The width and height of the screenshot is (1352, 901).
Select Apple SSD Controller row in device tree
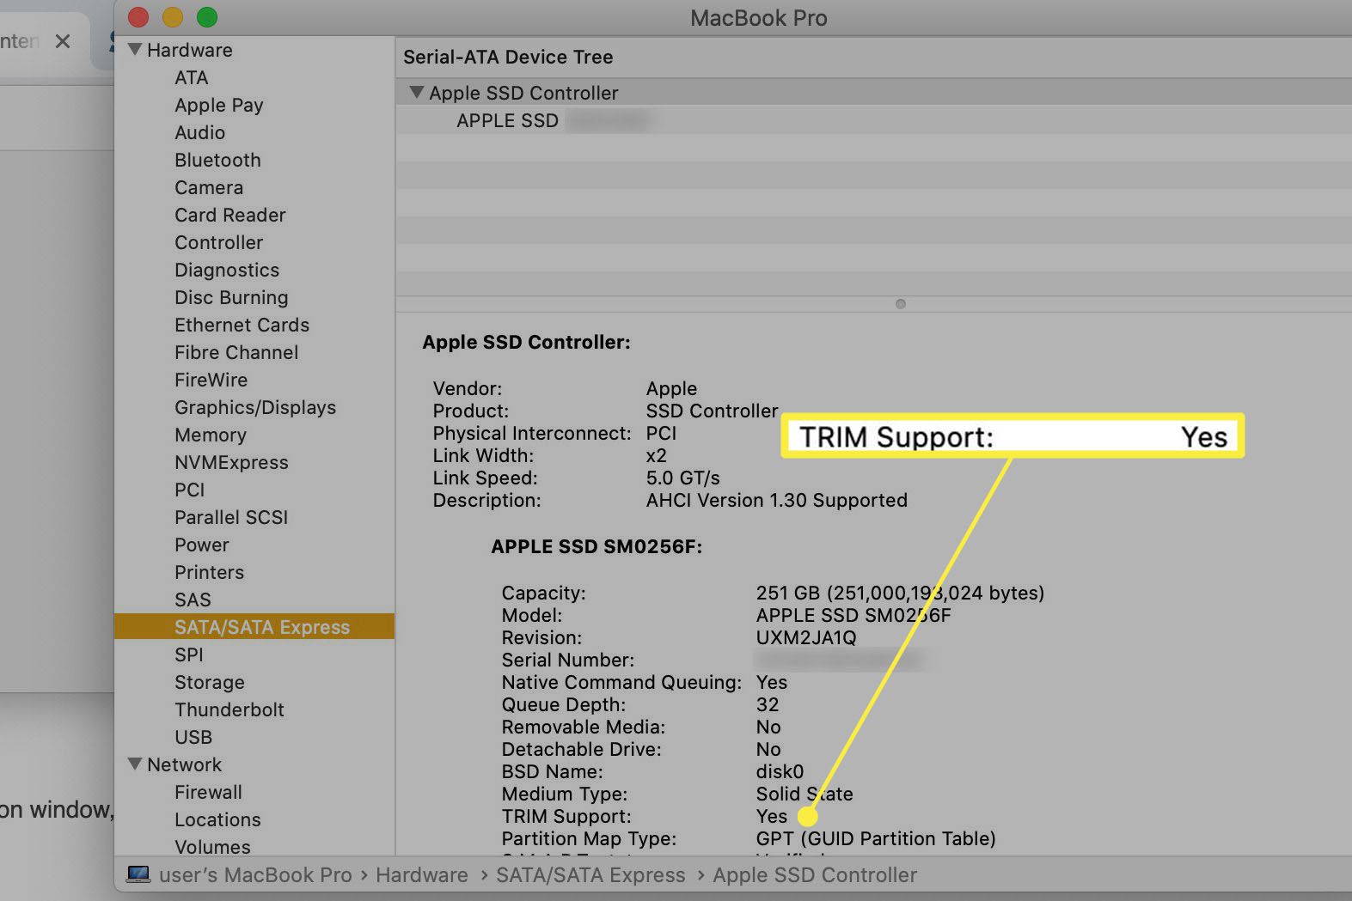[873, 92]
